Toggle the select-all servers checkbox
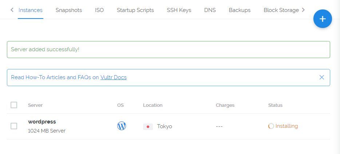Viewport: 340px width, 154px height. (14, 105)
